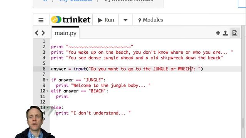Click the line 4 'You see dense jungle' text
Image resolution: width=246 pixels, height=138 pixels.
137,58
